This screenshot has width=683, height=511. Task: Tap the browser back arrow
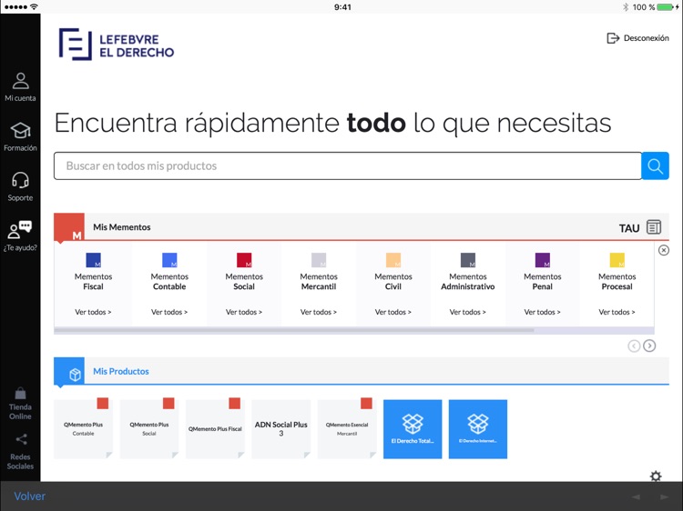636,497
